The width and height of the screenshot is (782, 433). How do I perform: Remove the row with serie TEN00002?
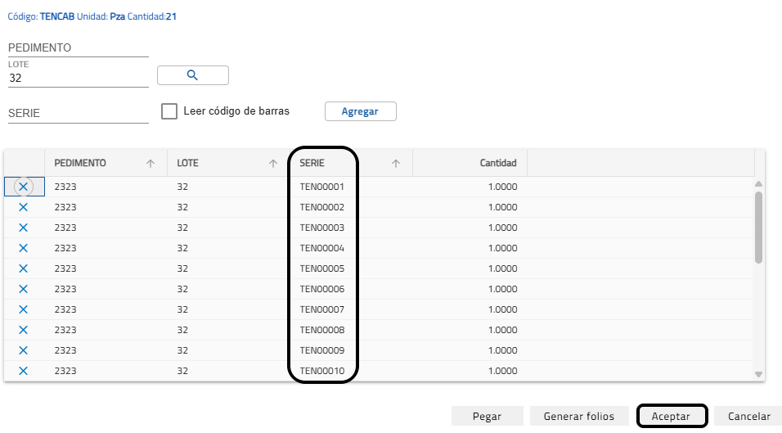point(23,207)
